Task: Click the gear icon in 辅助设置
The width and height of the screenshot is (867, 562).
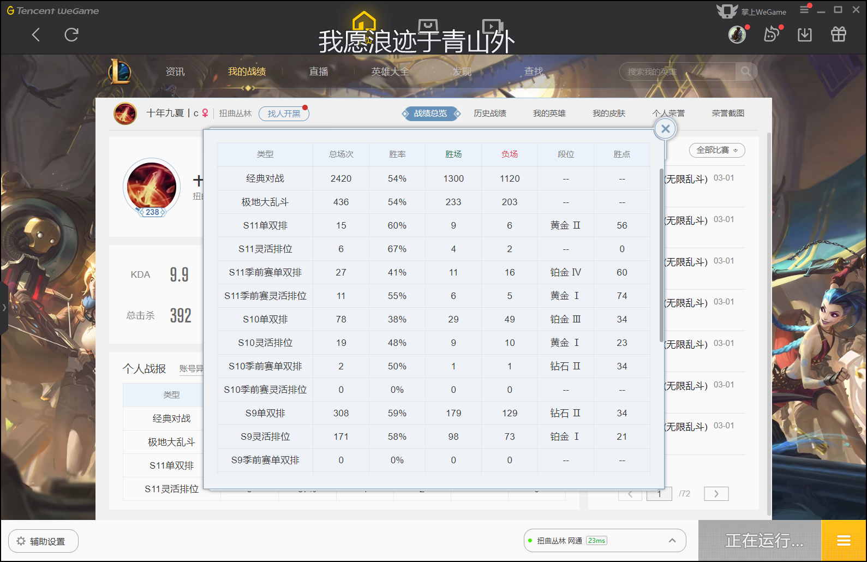Action: coord(21,541)
